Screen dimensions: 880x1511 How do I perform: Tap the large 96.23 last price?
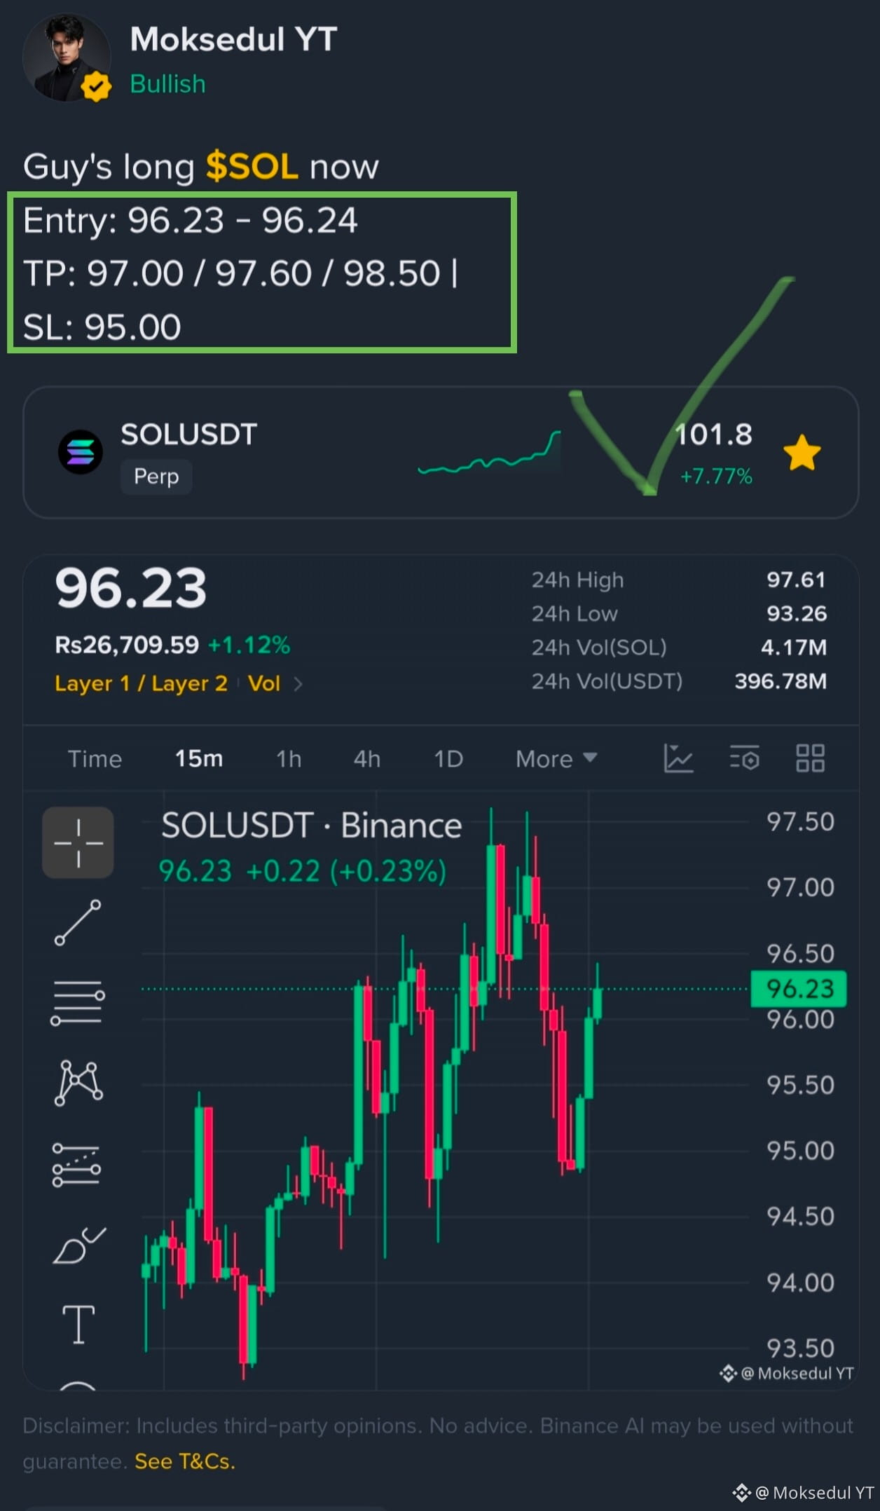(x=131, y=589)
